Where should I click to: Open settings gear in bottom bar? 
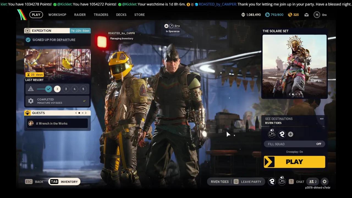point(324,182)
